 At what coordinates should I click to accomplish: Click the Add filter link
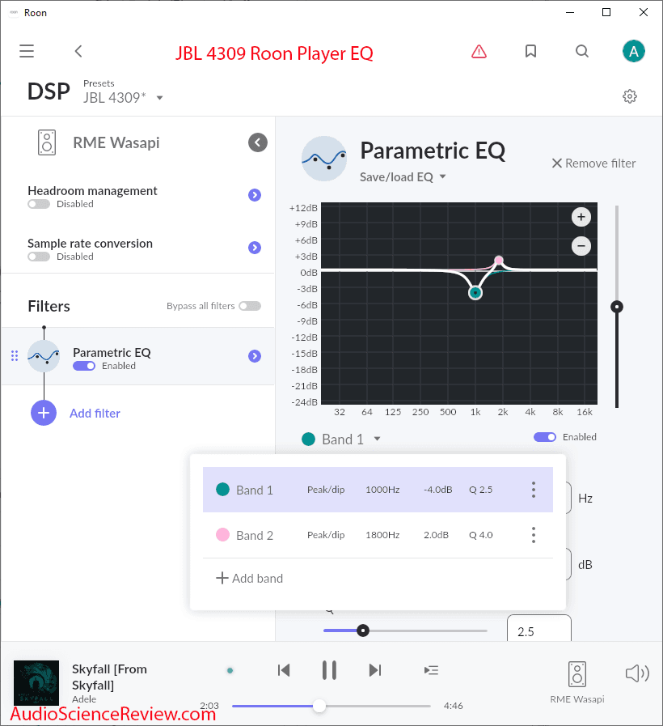pyautogui.click(x=95, y=414)
